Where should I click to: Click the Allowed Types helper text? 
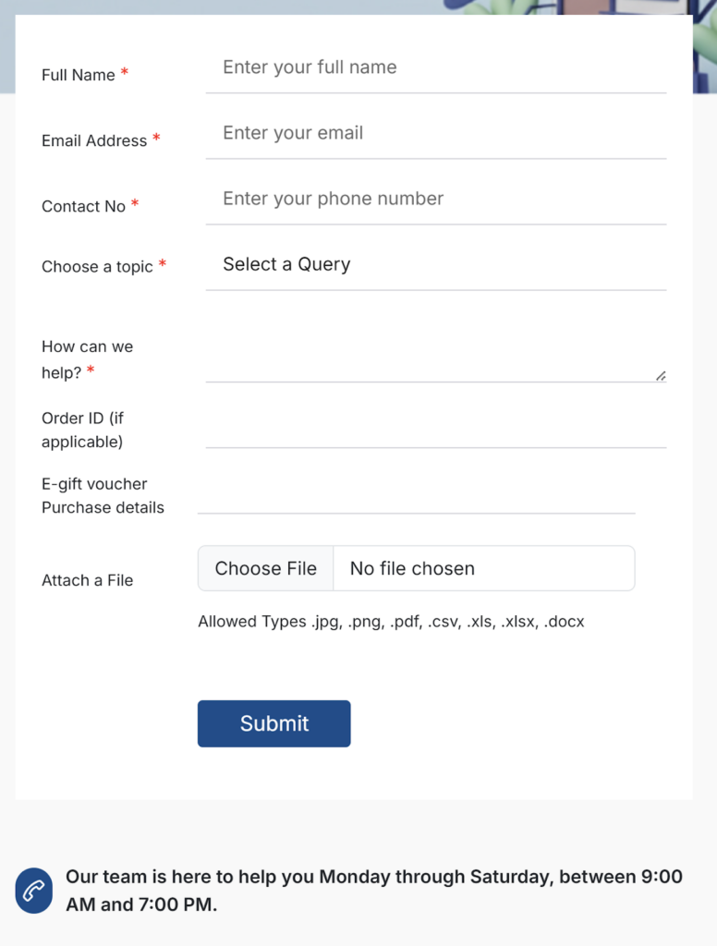click(391, 622)
